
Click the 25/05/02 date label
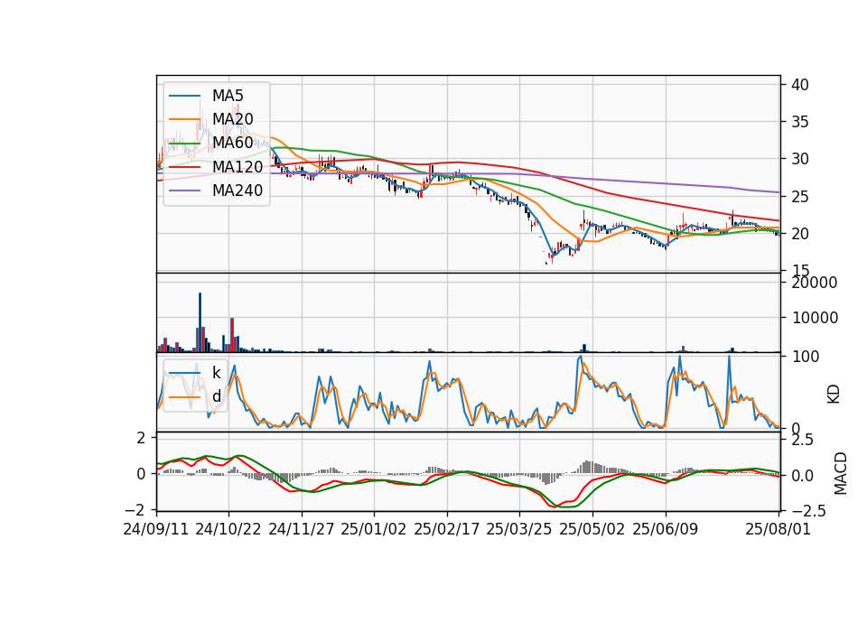pyautogui.click(x=592, y=529)
